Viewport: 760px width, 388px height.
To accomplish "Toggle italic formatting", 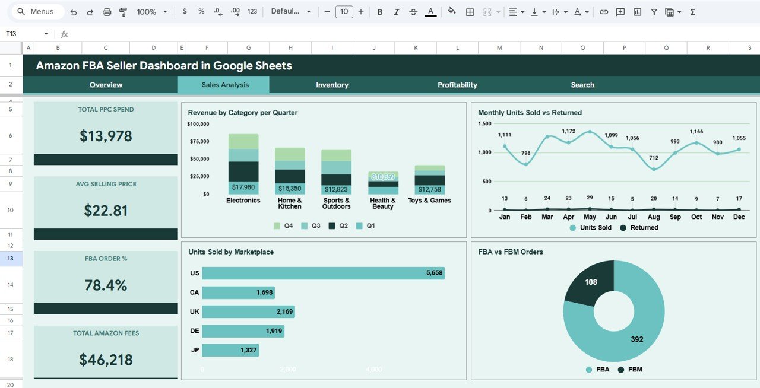I will point(396,11).
